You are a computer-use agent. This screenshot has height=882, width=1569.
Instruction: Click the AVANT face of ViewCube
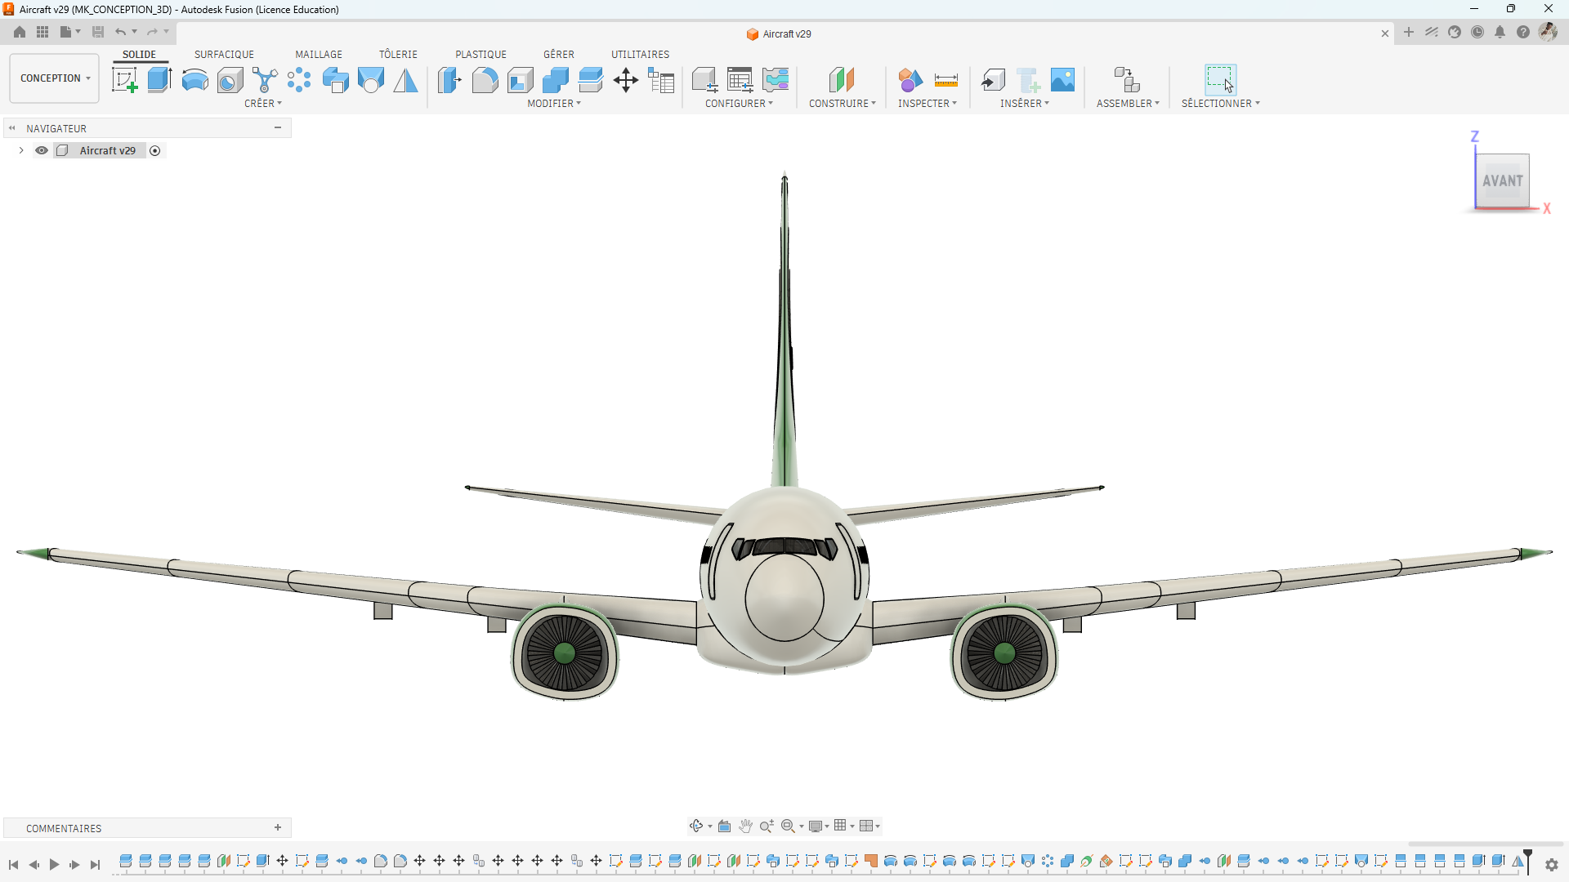pos(1502,180)
